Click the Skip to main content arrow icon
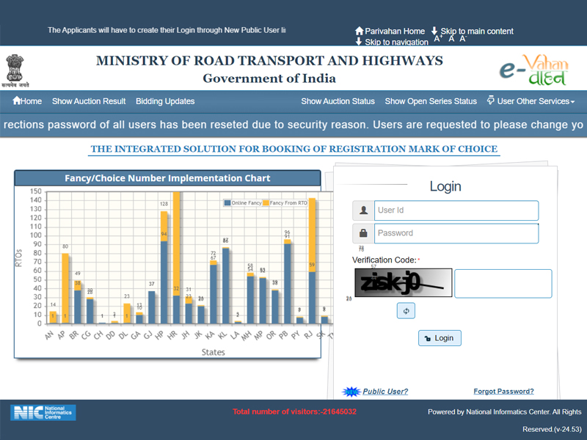 [434, 31]
